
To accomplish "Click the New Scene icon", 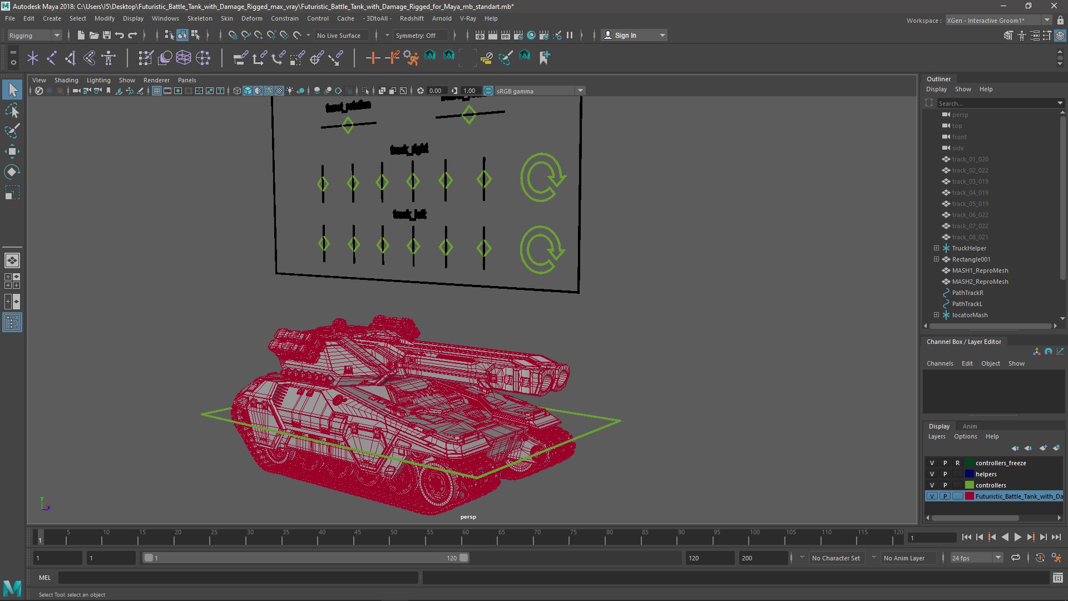I will [x=81, y=35].
